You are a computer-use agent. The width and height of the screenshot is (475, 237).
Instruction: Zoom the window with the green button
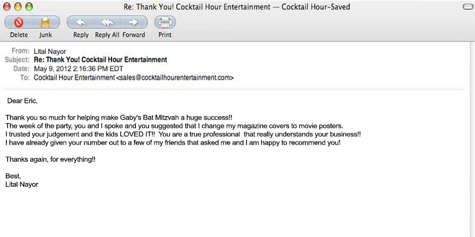coord(28,7)
